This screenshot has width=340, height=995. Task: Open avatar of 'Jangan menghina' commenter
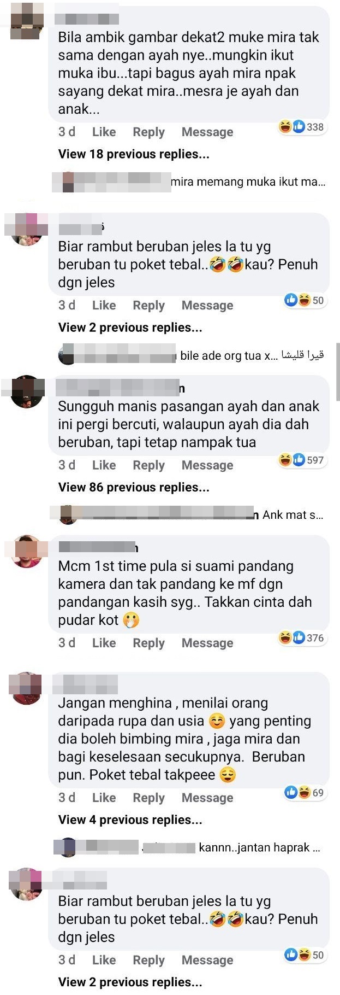pyautogui.click(x=27, y=688)
